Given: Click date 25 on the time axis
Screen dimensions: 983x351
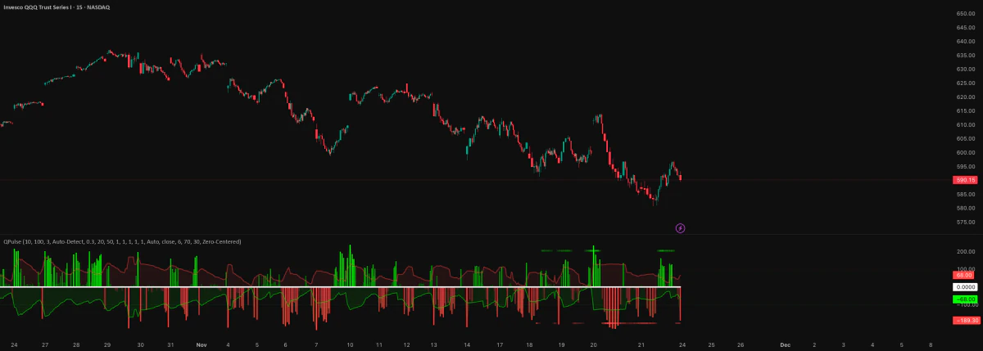Looking at the screenshot, I should click(711, 344).
